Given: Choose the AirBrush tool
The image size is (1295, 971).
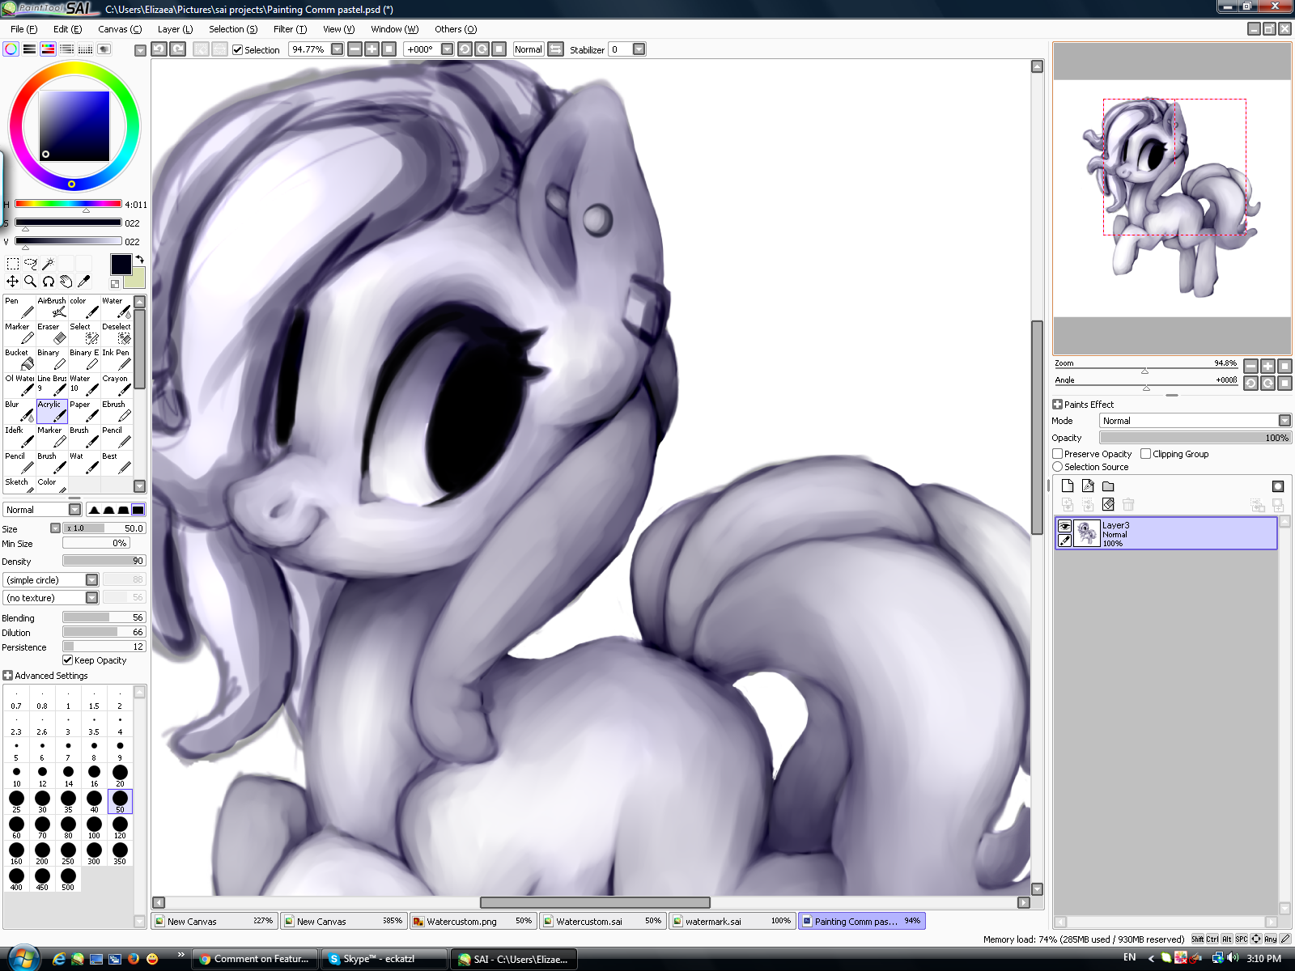Looking at the screenshot, I should click(52, 307).
